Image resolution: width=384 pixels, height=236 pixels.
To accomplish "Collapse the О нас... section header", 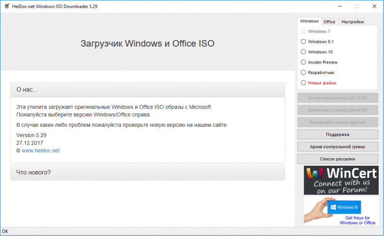I will [x=147, y=90].
